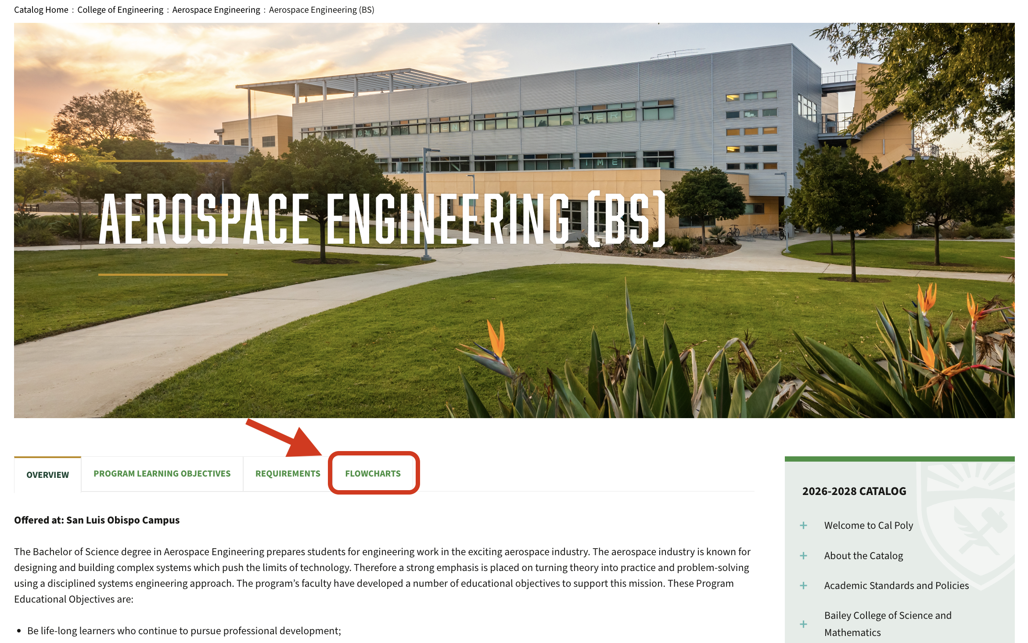Click Aerospace Engineering (BS) breadcrumb text
Screen dimensions: 1028x643
point(321,10)
